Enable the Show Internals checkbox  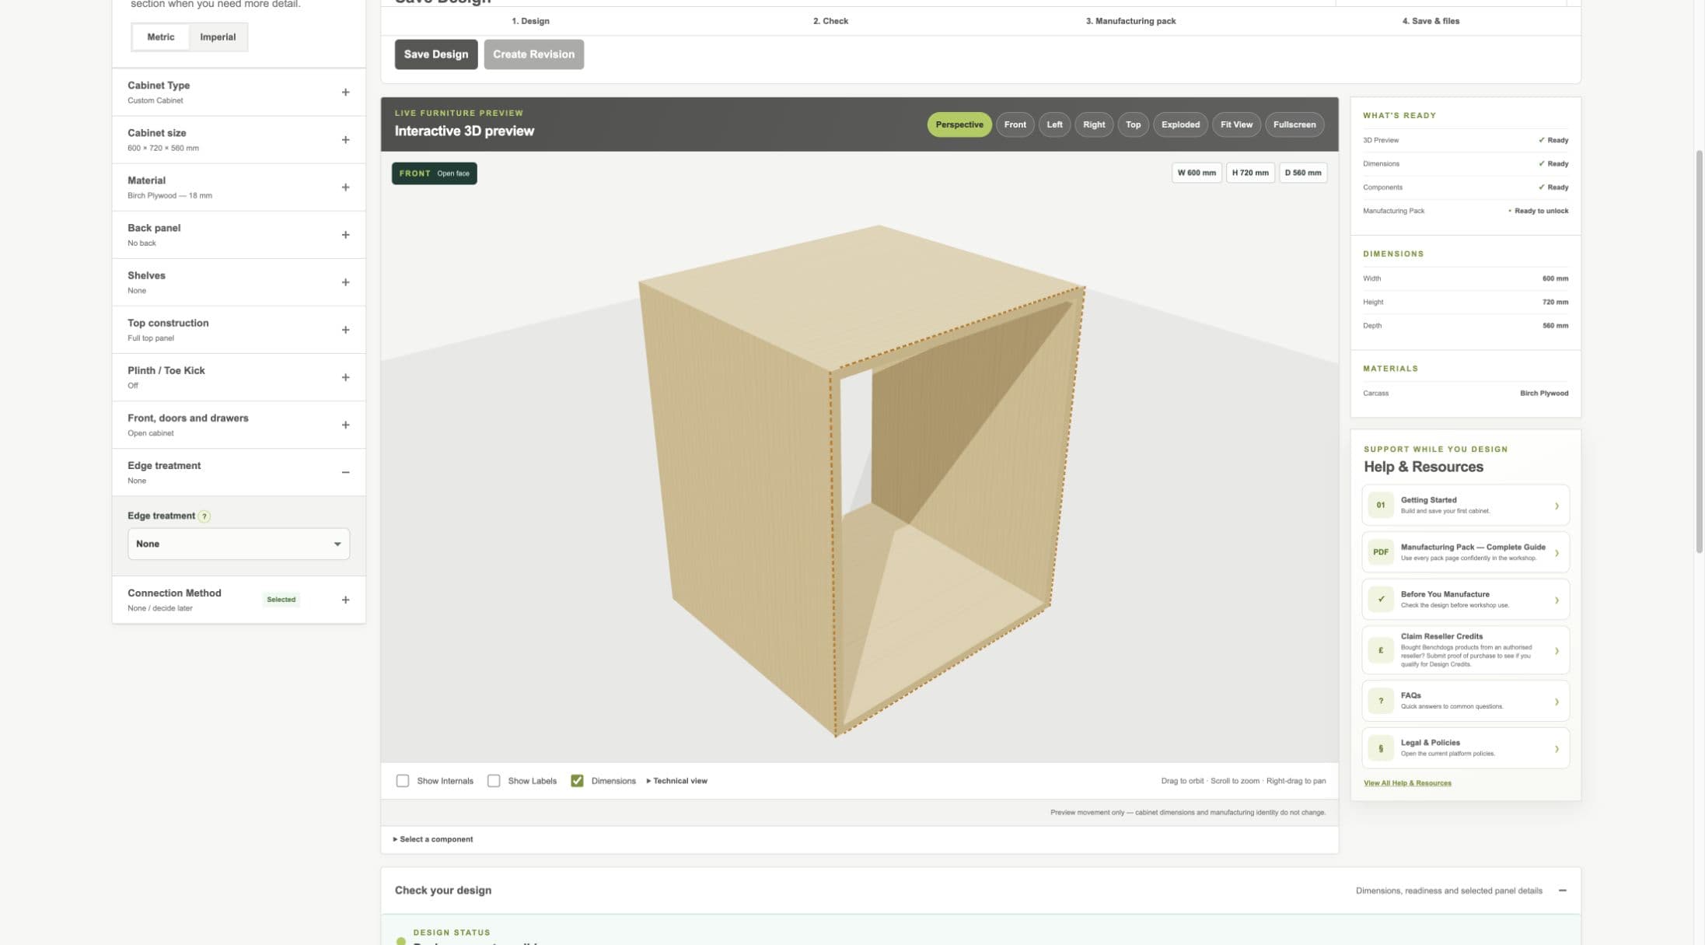tap(402, 781)
